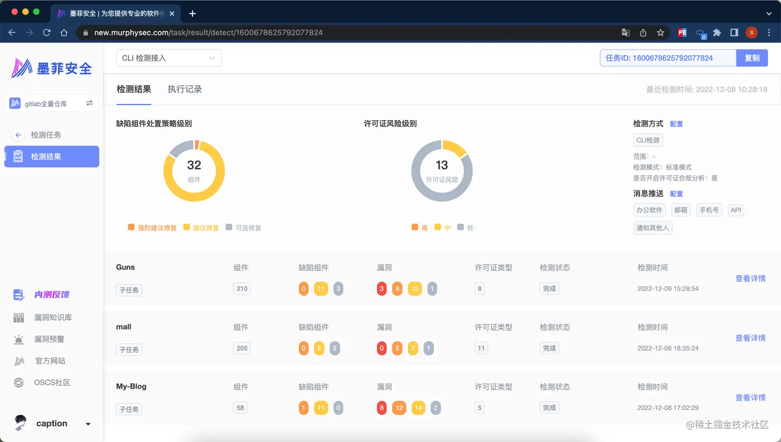Click 配置 link beside 消息推送
Image resolution: width=781 pixels, height=442 pixels.
676,194
